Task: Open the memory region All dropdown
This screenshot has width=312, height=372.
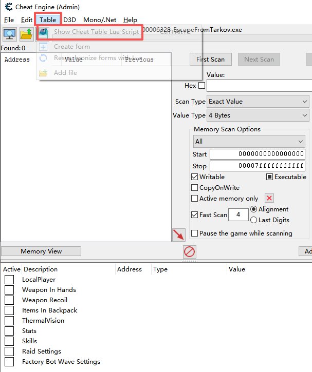Action: pos(249,141)
